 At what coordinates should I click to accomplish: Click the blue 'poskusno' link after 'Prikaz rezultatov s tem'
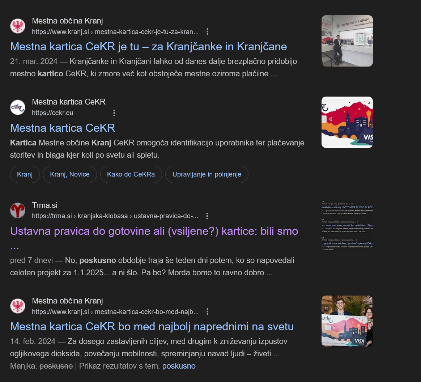pyautogui.click(x=179, y=366)
